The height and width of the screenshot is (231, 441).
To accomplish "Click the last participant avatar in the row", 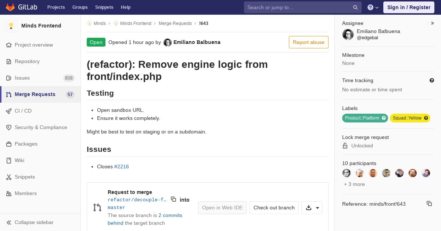I will (x=426, y=173).
